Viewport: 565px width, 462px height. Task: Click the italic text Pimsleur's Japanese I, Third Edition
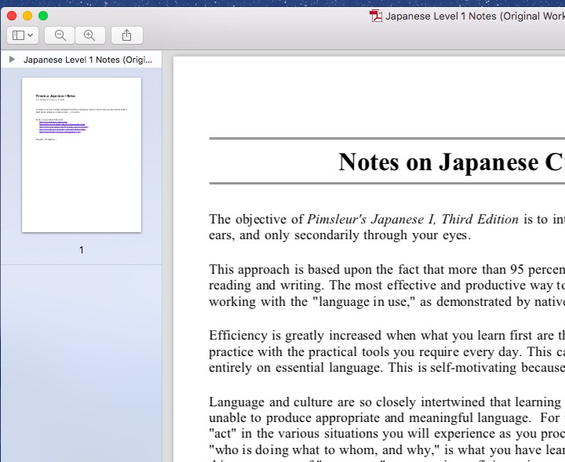click(413, 220)
